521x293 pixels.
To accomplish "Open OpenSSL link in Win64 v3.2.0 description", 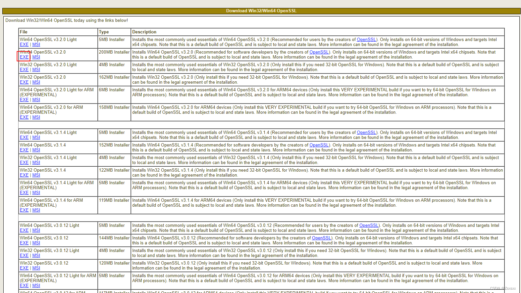I will click(319, 52).
